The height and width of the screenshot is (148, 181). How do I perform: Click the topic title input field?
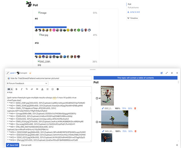(x=49, y=78)
